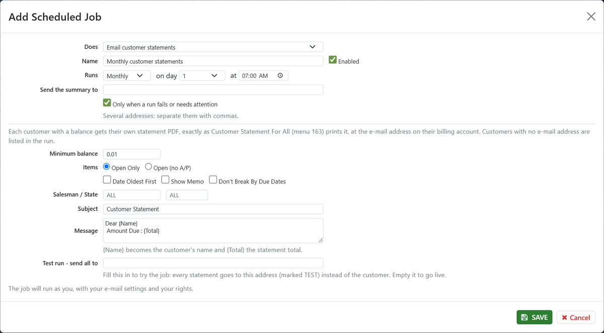Select the Open Only radio button
This screenshot has height=333, width=604.
(107, 167)
